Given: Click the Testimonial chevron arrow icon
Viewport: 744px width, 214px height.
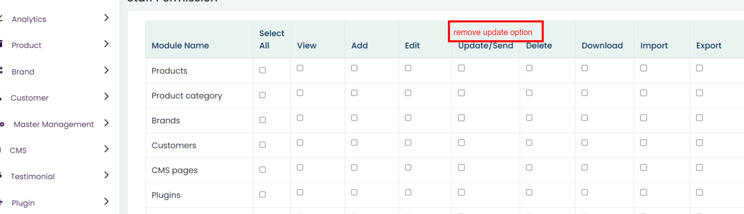Looking at the screenshot, I should pyautogui.click(x=106, y=175).
